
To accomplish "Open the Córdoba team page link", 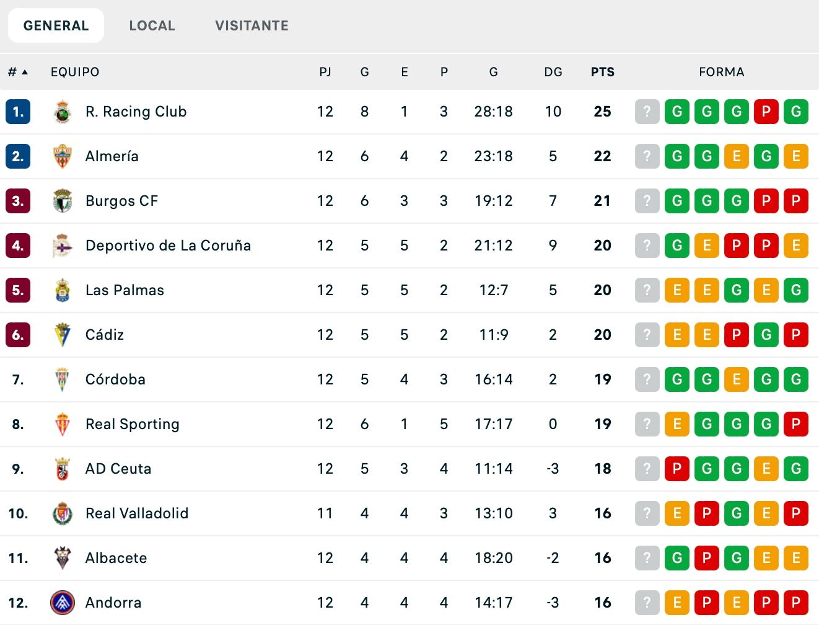I will 115,379.
